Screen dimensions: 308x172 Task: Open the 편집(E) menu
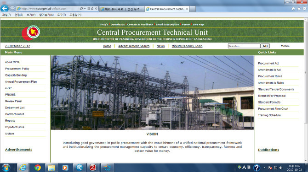click(x=19, y=15)
